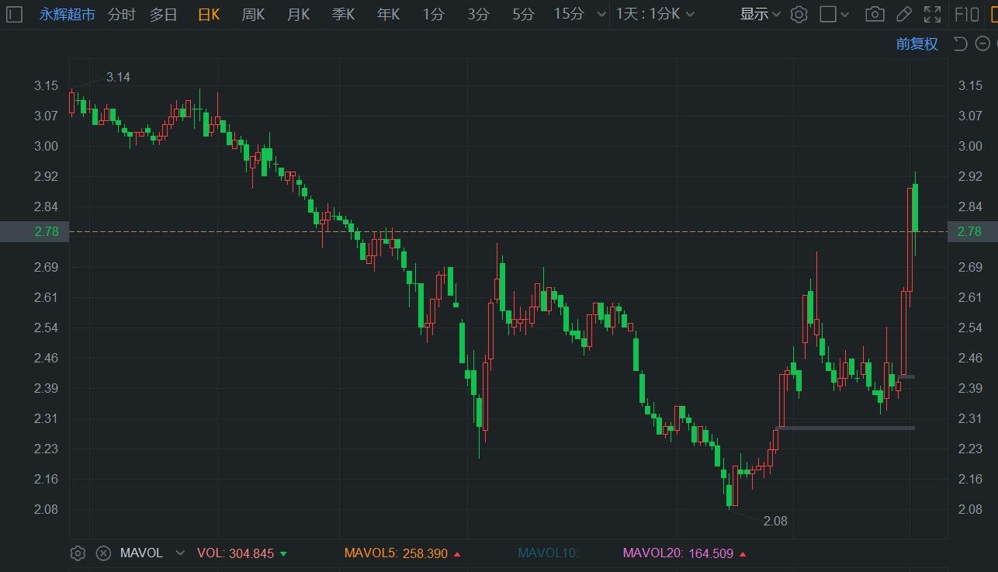Undo with the curved arrow icon
The image size is (998, 572).
click(960, 43)
